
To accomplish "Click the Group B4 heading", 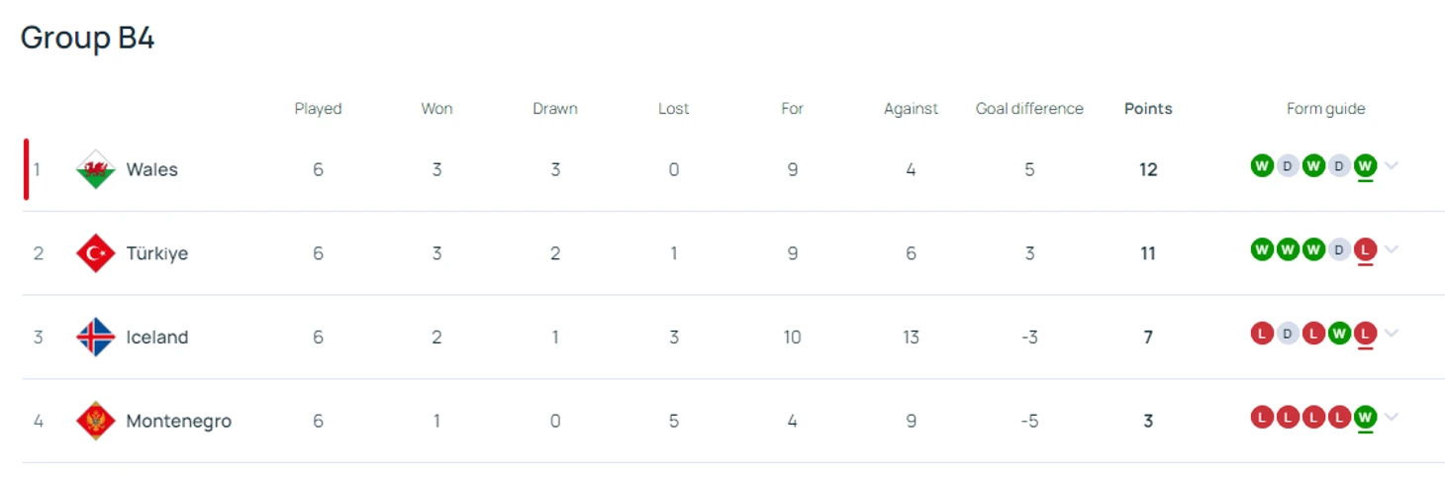I will pos(87,38).
